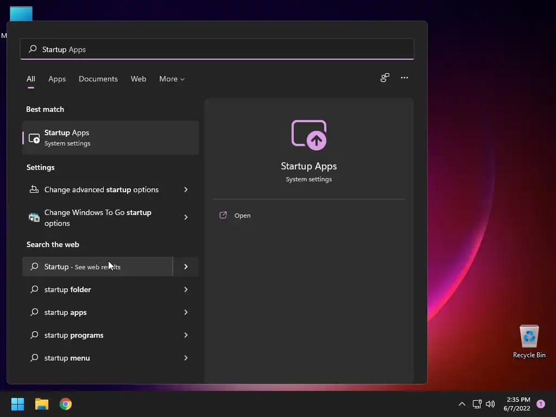Viewport: 556px width, 417px height.
Task: Click search icon beside startup menu
Action: (34, 357)
